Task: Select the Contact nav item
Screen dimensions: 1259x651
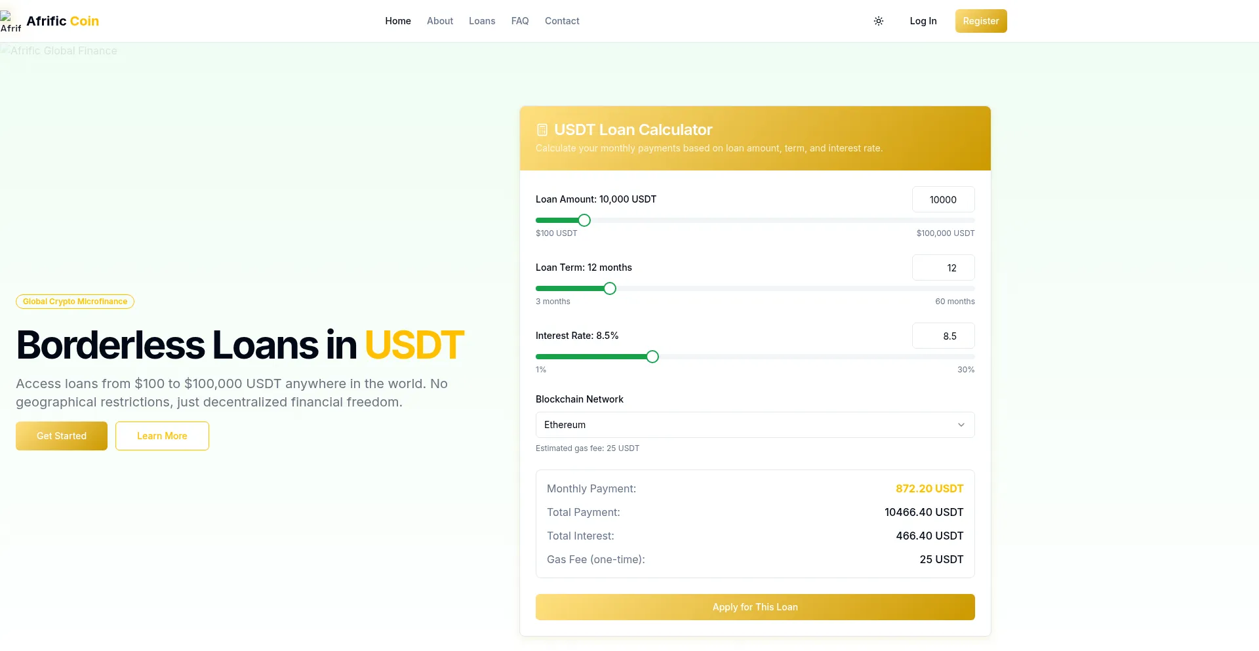Action: [x=562, y=21]
